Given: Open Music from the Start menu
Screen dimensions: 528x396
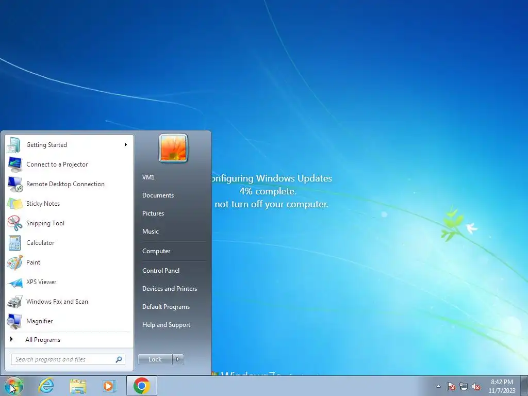Looking at the screenshot, I should [x=151, y=232].
